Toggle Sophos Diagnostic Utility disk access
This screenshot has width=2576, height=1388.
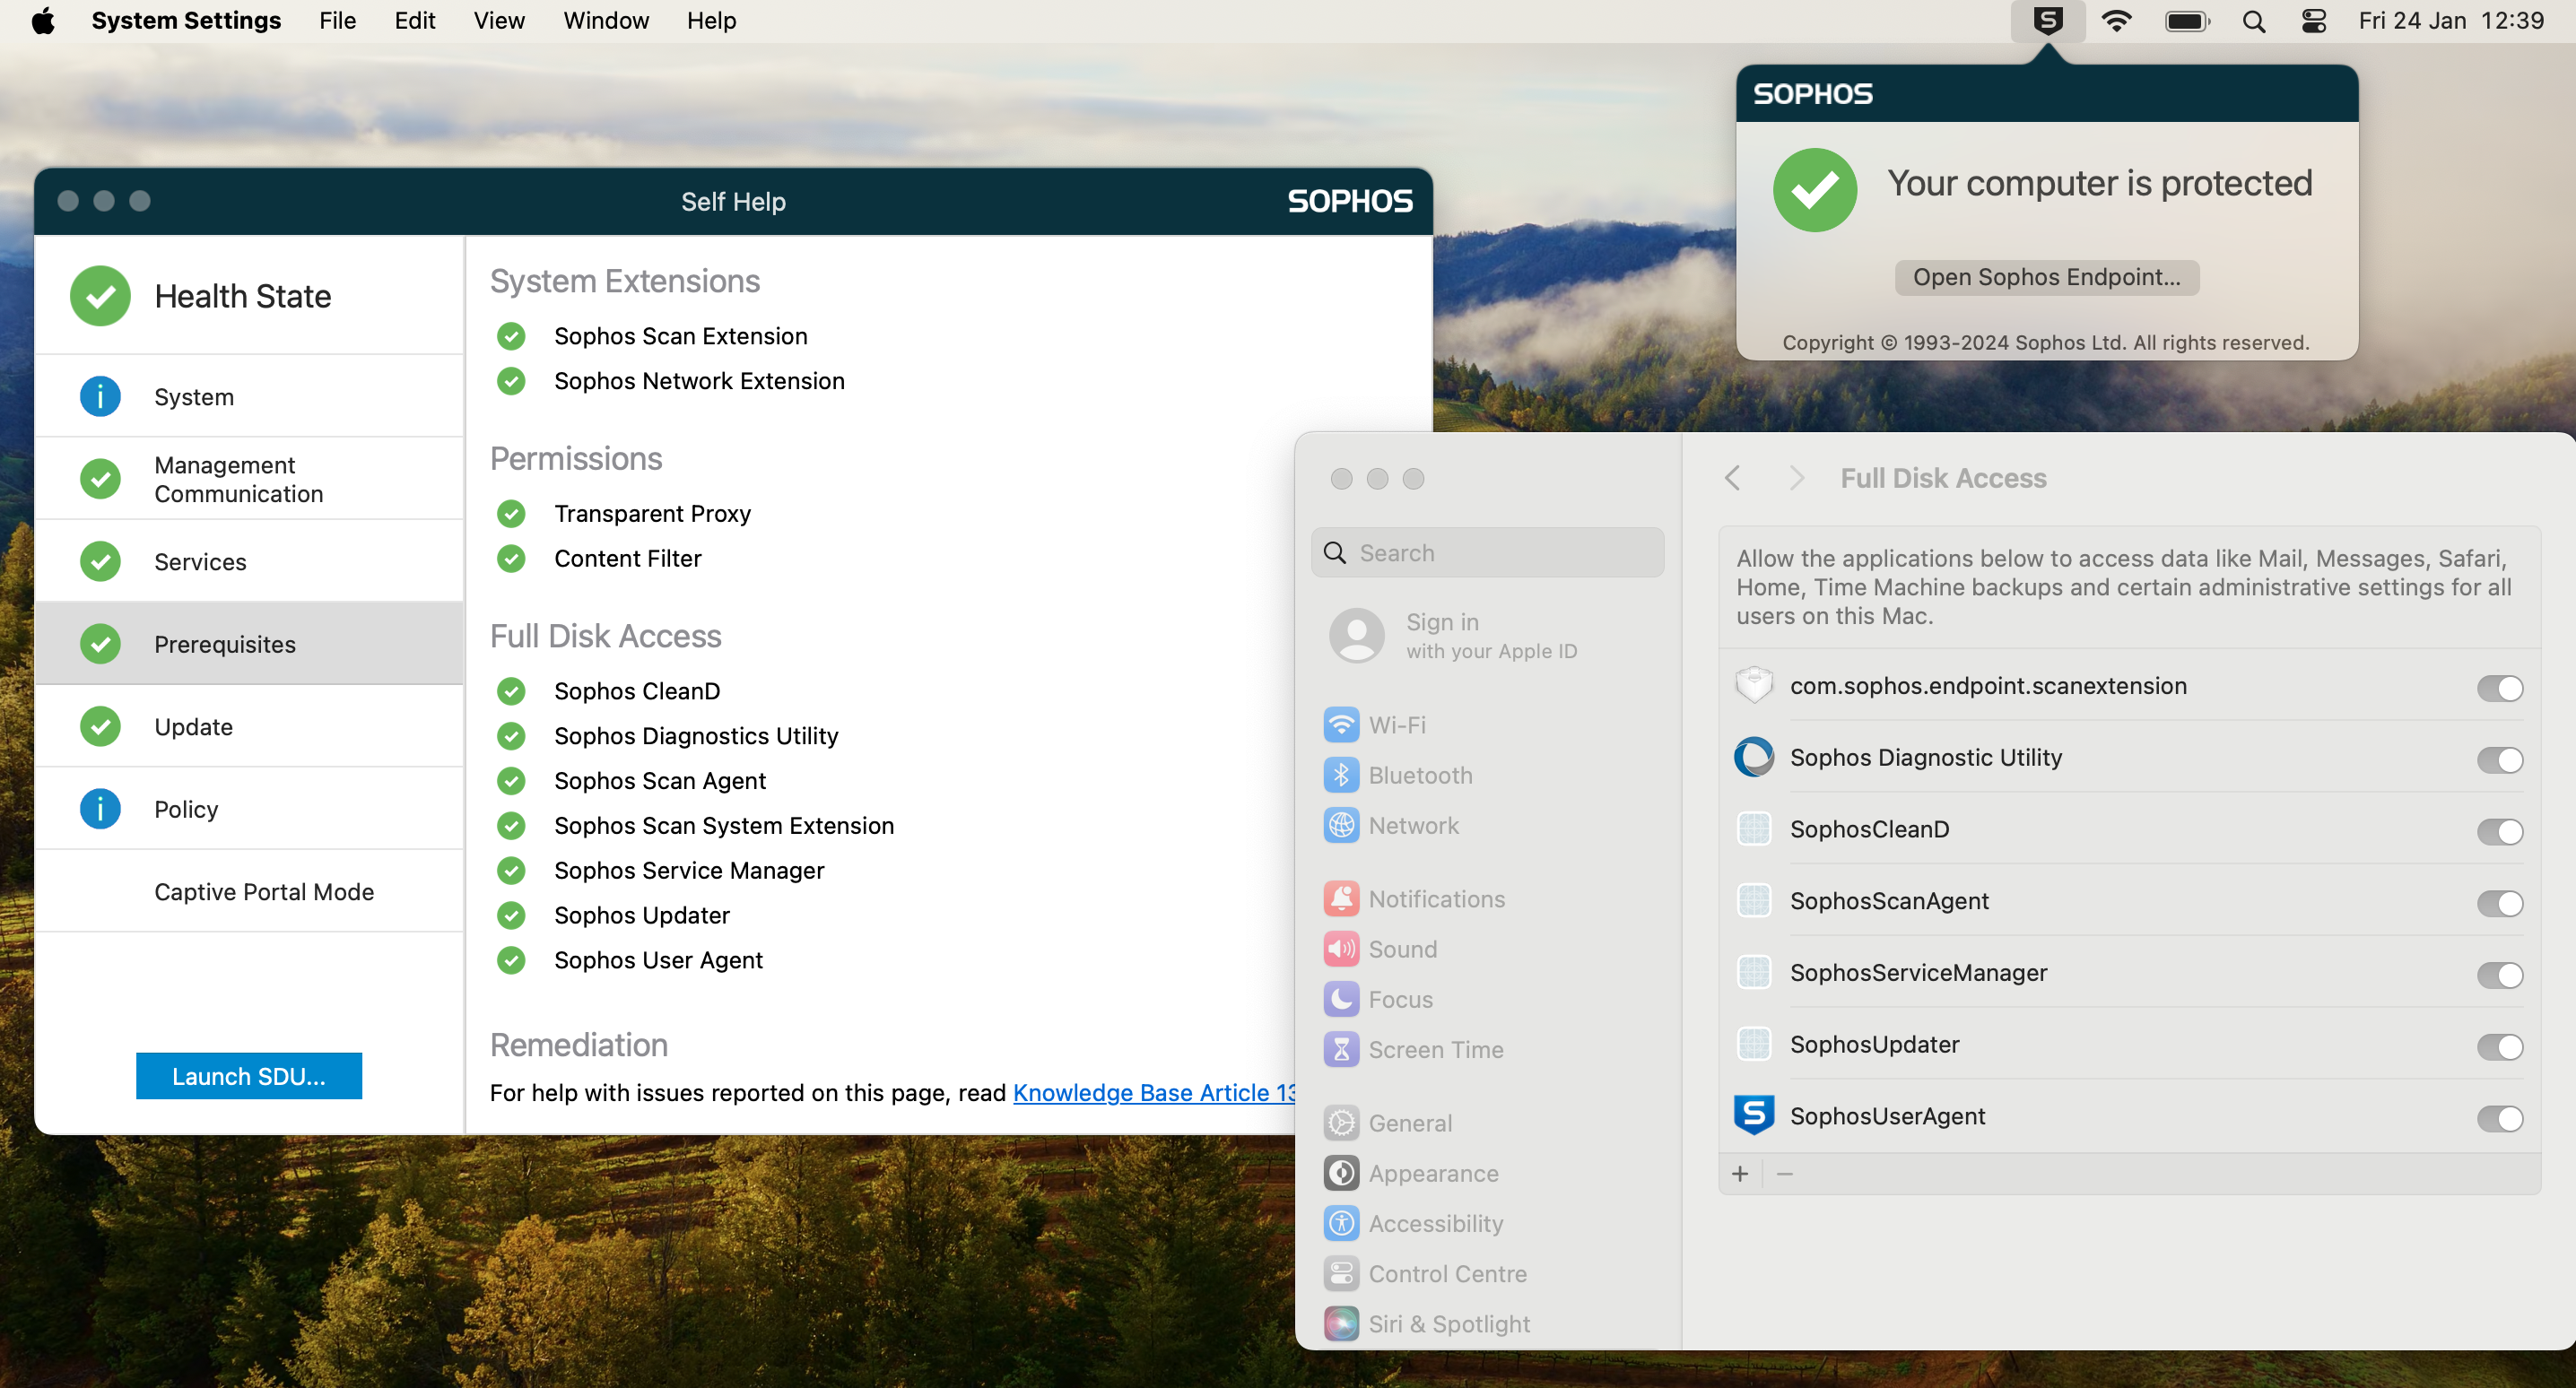click(2499, 760)
